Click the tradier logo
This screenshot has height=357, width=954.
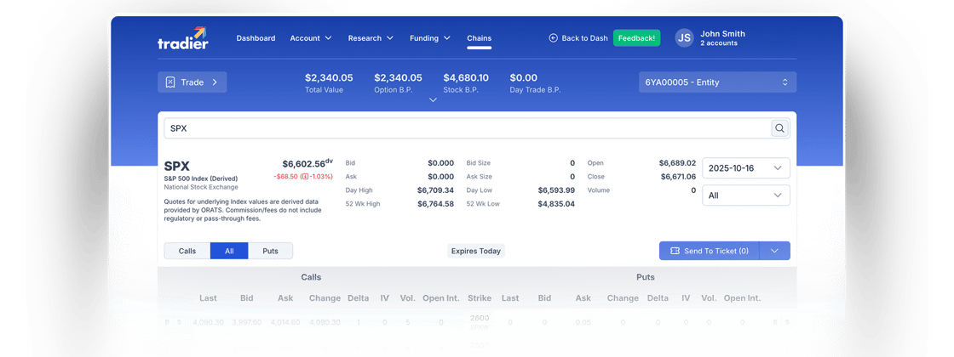(182, 38)
